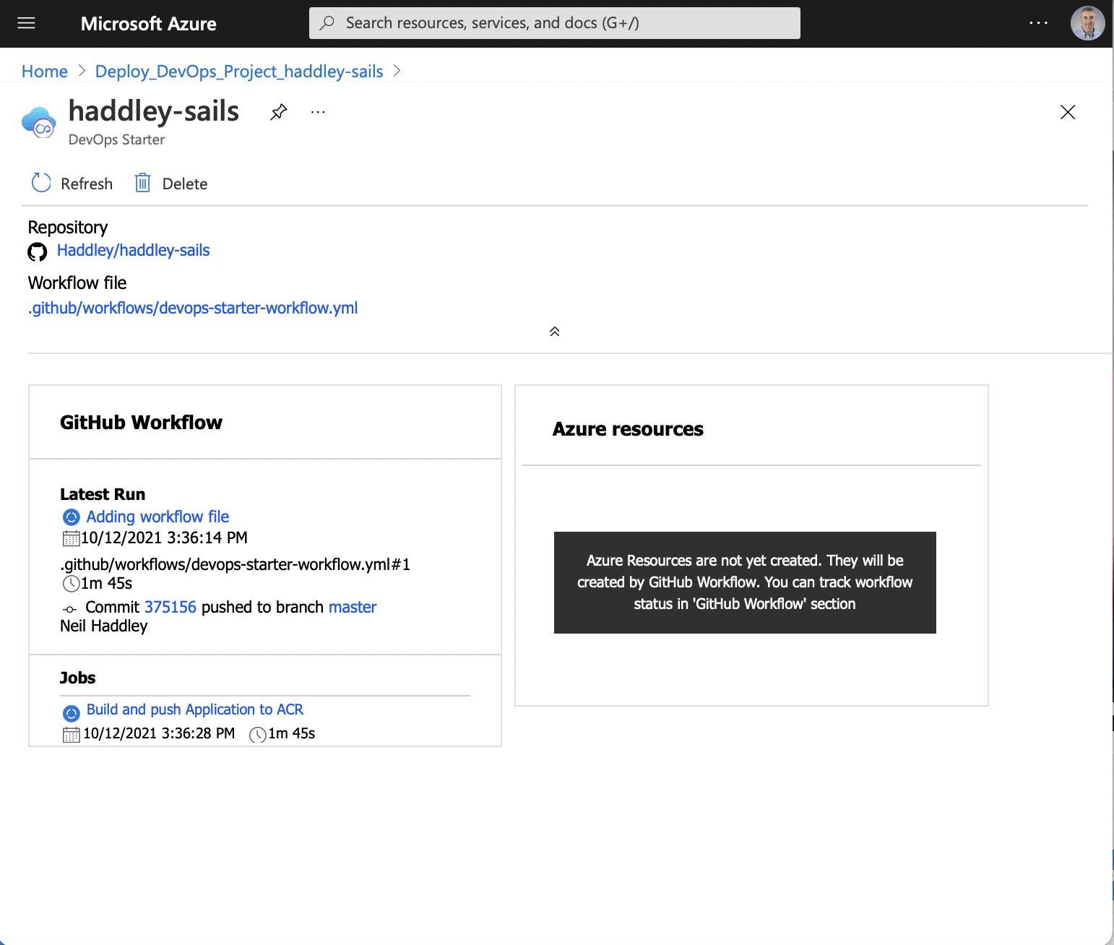Open the user account avatar
This screenshot has width=1114, height=945.
click(x=1087, y=23)
